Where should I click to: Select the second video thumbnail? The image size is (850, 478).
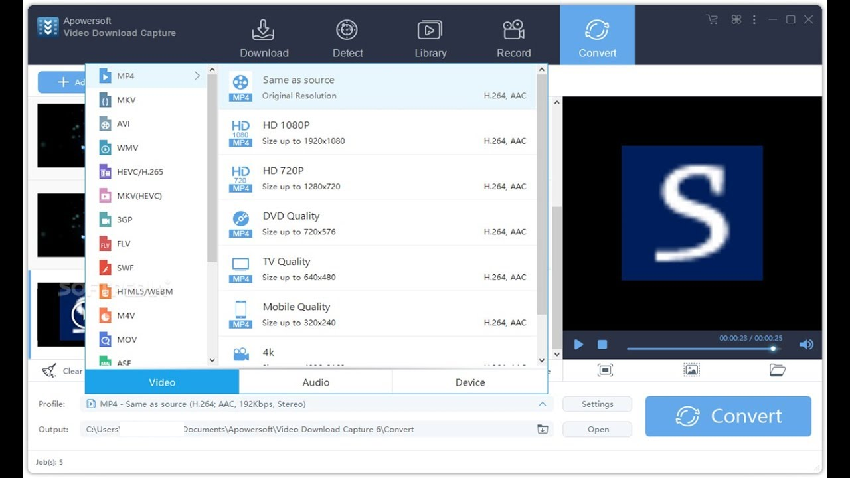tap(61, 225)
